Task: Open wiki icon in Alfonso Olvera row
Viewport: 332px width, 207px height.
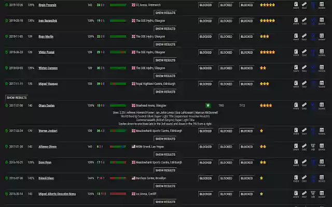Action: tap(313, 147)
